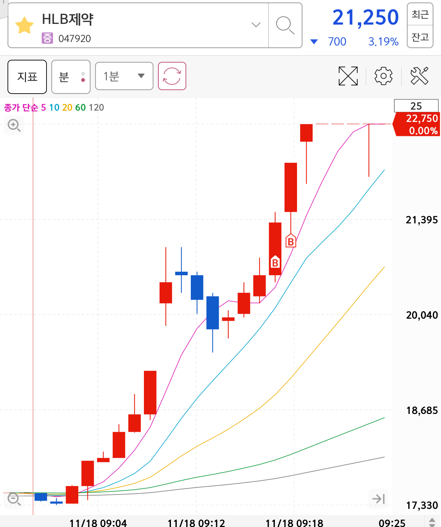The image size is (441, 527).
Task: Select the 120 moving average label
Action: [96, 108]
